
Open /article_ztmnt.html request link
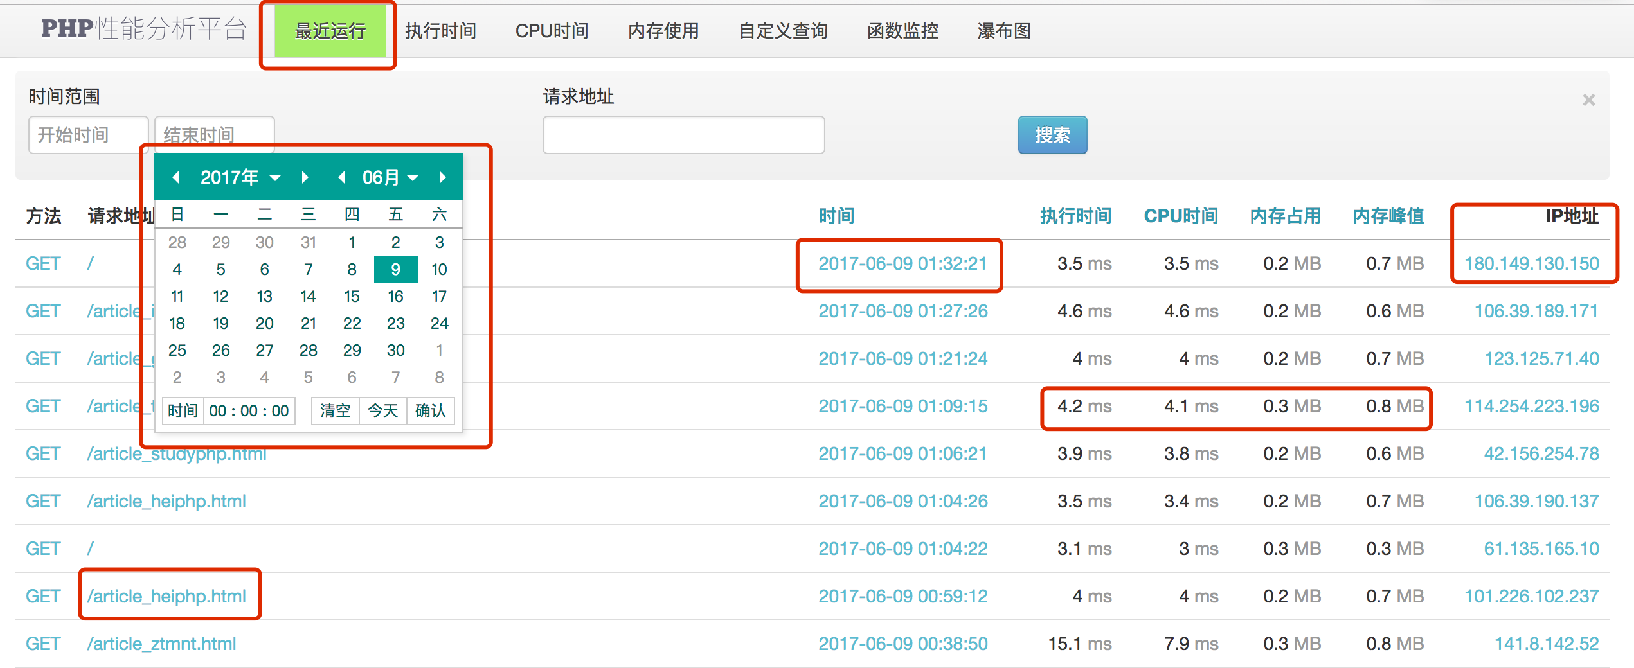point(161,644)
